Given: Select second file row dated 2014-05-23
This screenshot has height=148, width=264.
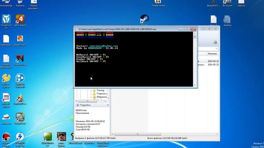Looking at the screenshot, I should point(208,65).
